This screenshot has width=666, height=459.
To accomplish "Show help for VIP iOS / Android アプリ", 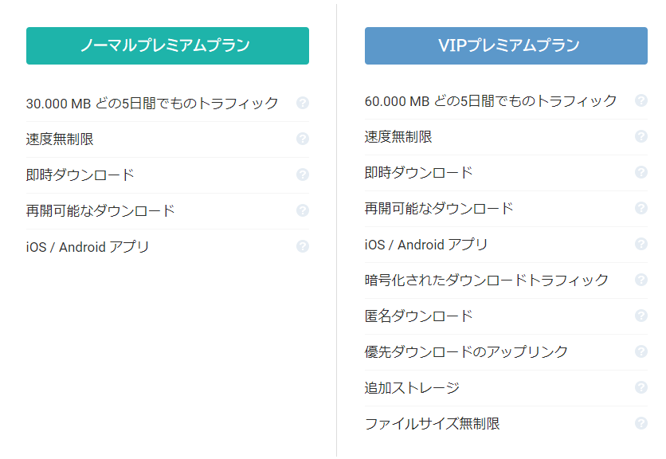I will [641, 244].
